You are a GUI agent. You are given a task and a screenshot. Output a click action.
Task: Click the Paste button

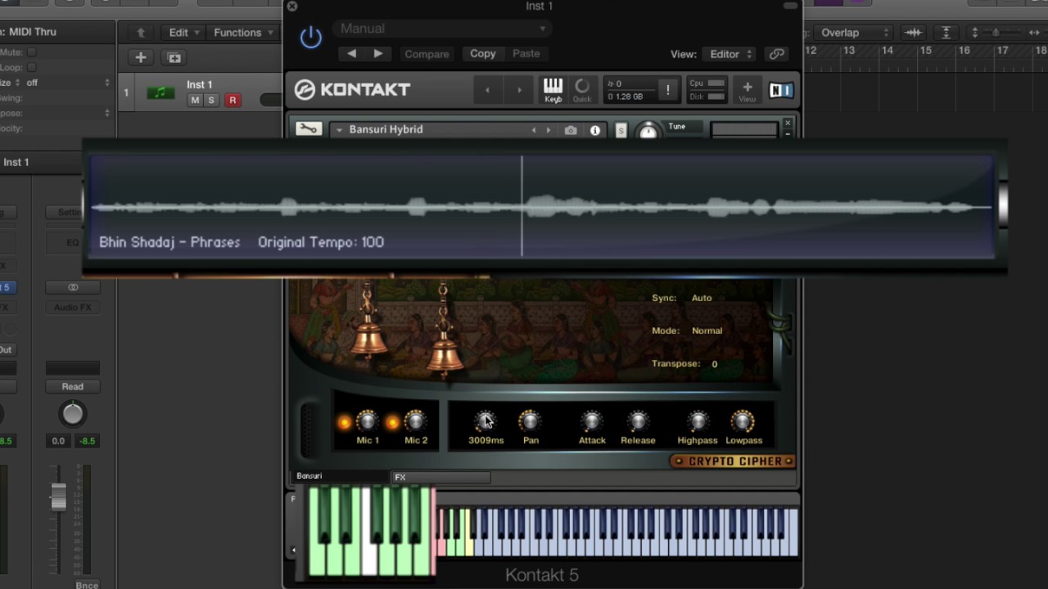(526, 54)
